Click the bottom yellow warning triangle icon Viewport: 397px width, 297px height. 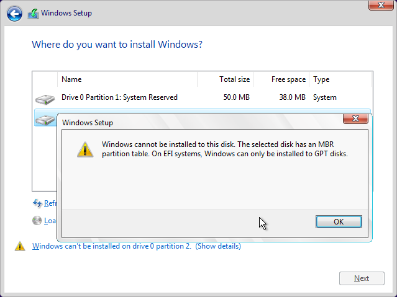20,246
